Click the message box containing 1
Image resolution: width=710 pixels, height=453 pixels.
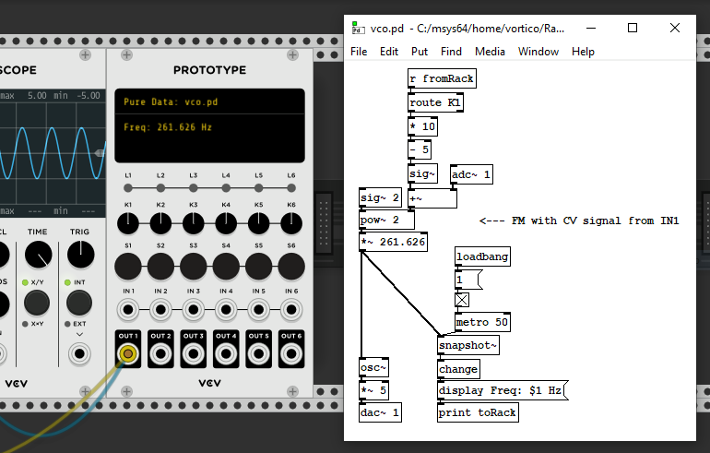[x=467, y=278]
